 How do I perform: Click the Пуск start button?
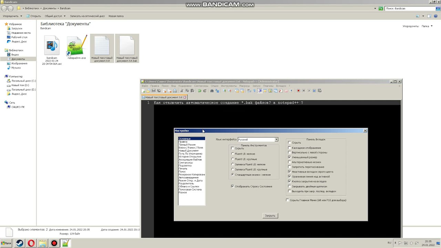click(6, 243)
